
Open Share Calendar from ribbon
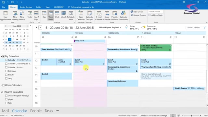pyautogui.click(x=107, y=16)
